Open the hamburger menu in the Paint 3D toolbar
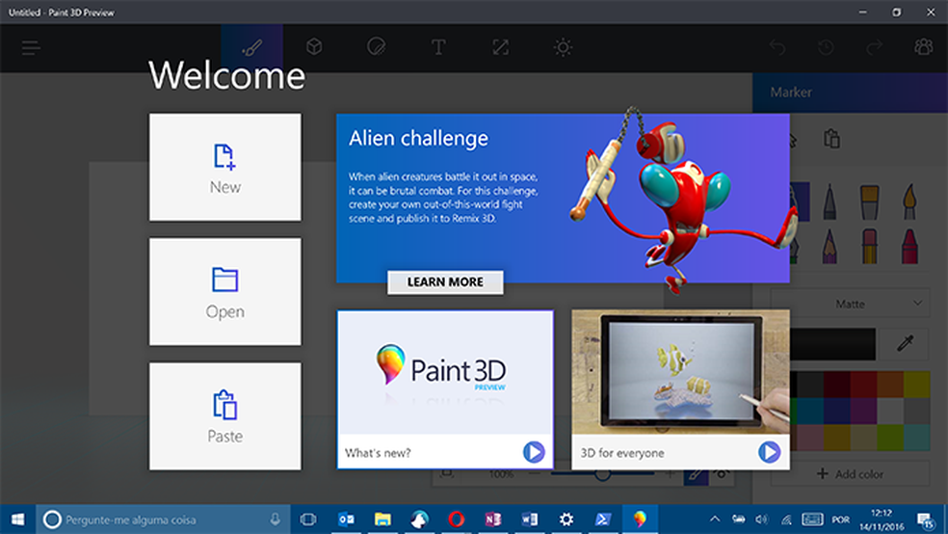 point(31,48)
